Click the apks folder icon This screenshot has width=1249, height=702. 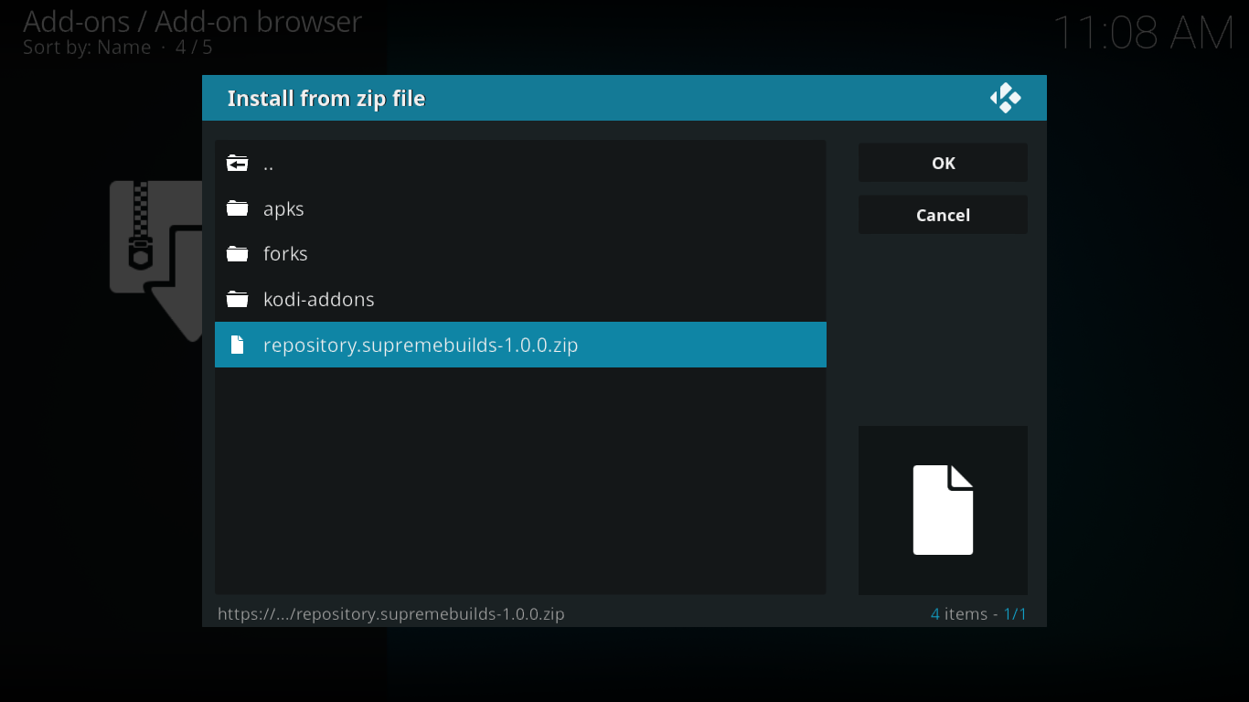pyautogui.click(x=238, y=208)
